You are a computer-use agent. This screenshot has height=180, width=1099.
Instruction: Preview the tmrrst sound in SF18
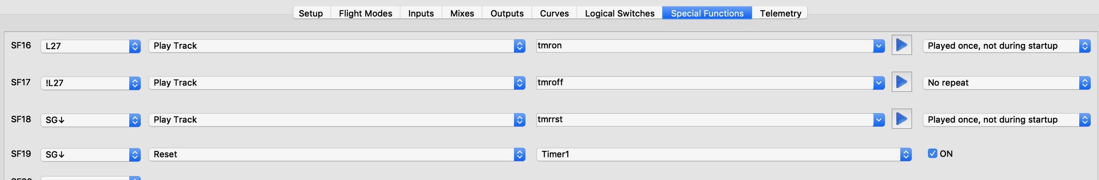[x=902, y=119]
